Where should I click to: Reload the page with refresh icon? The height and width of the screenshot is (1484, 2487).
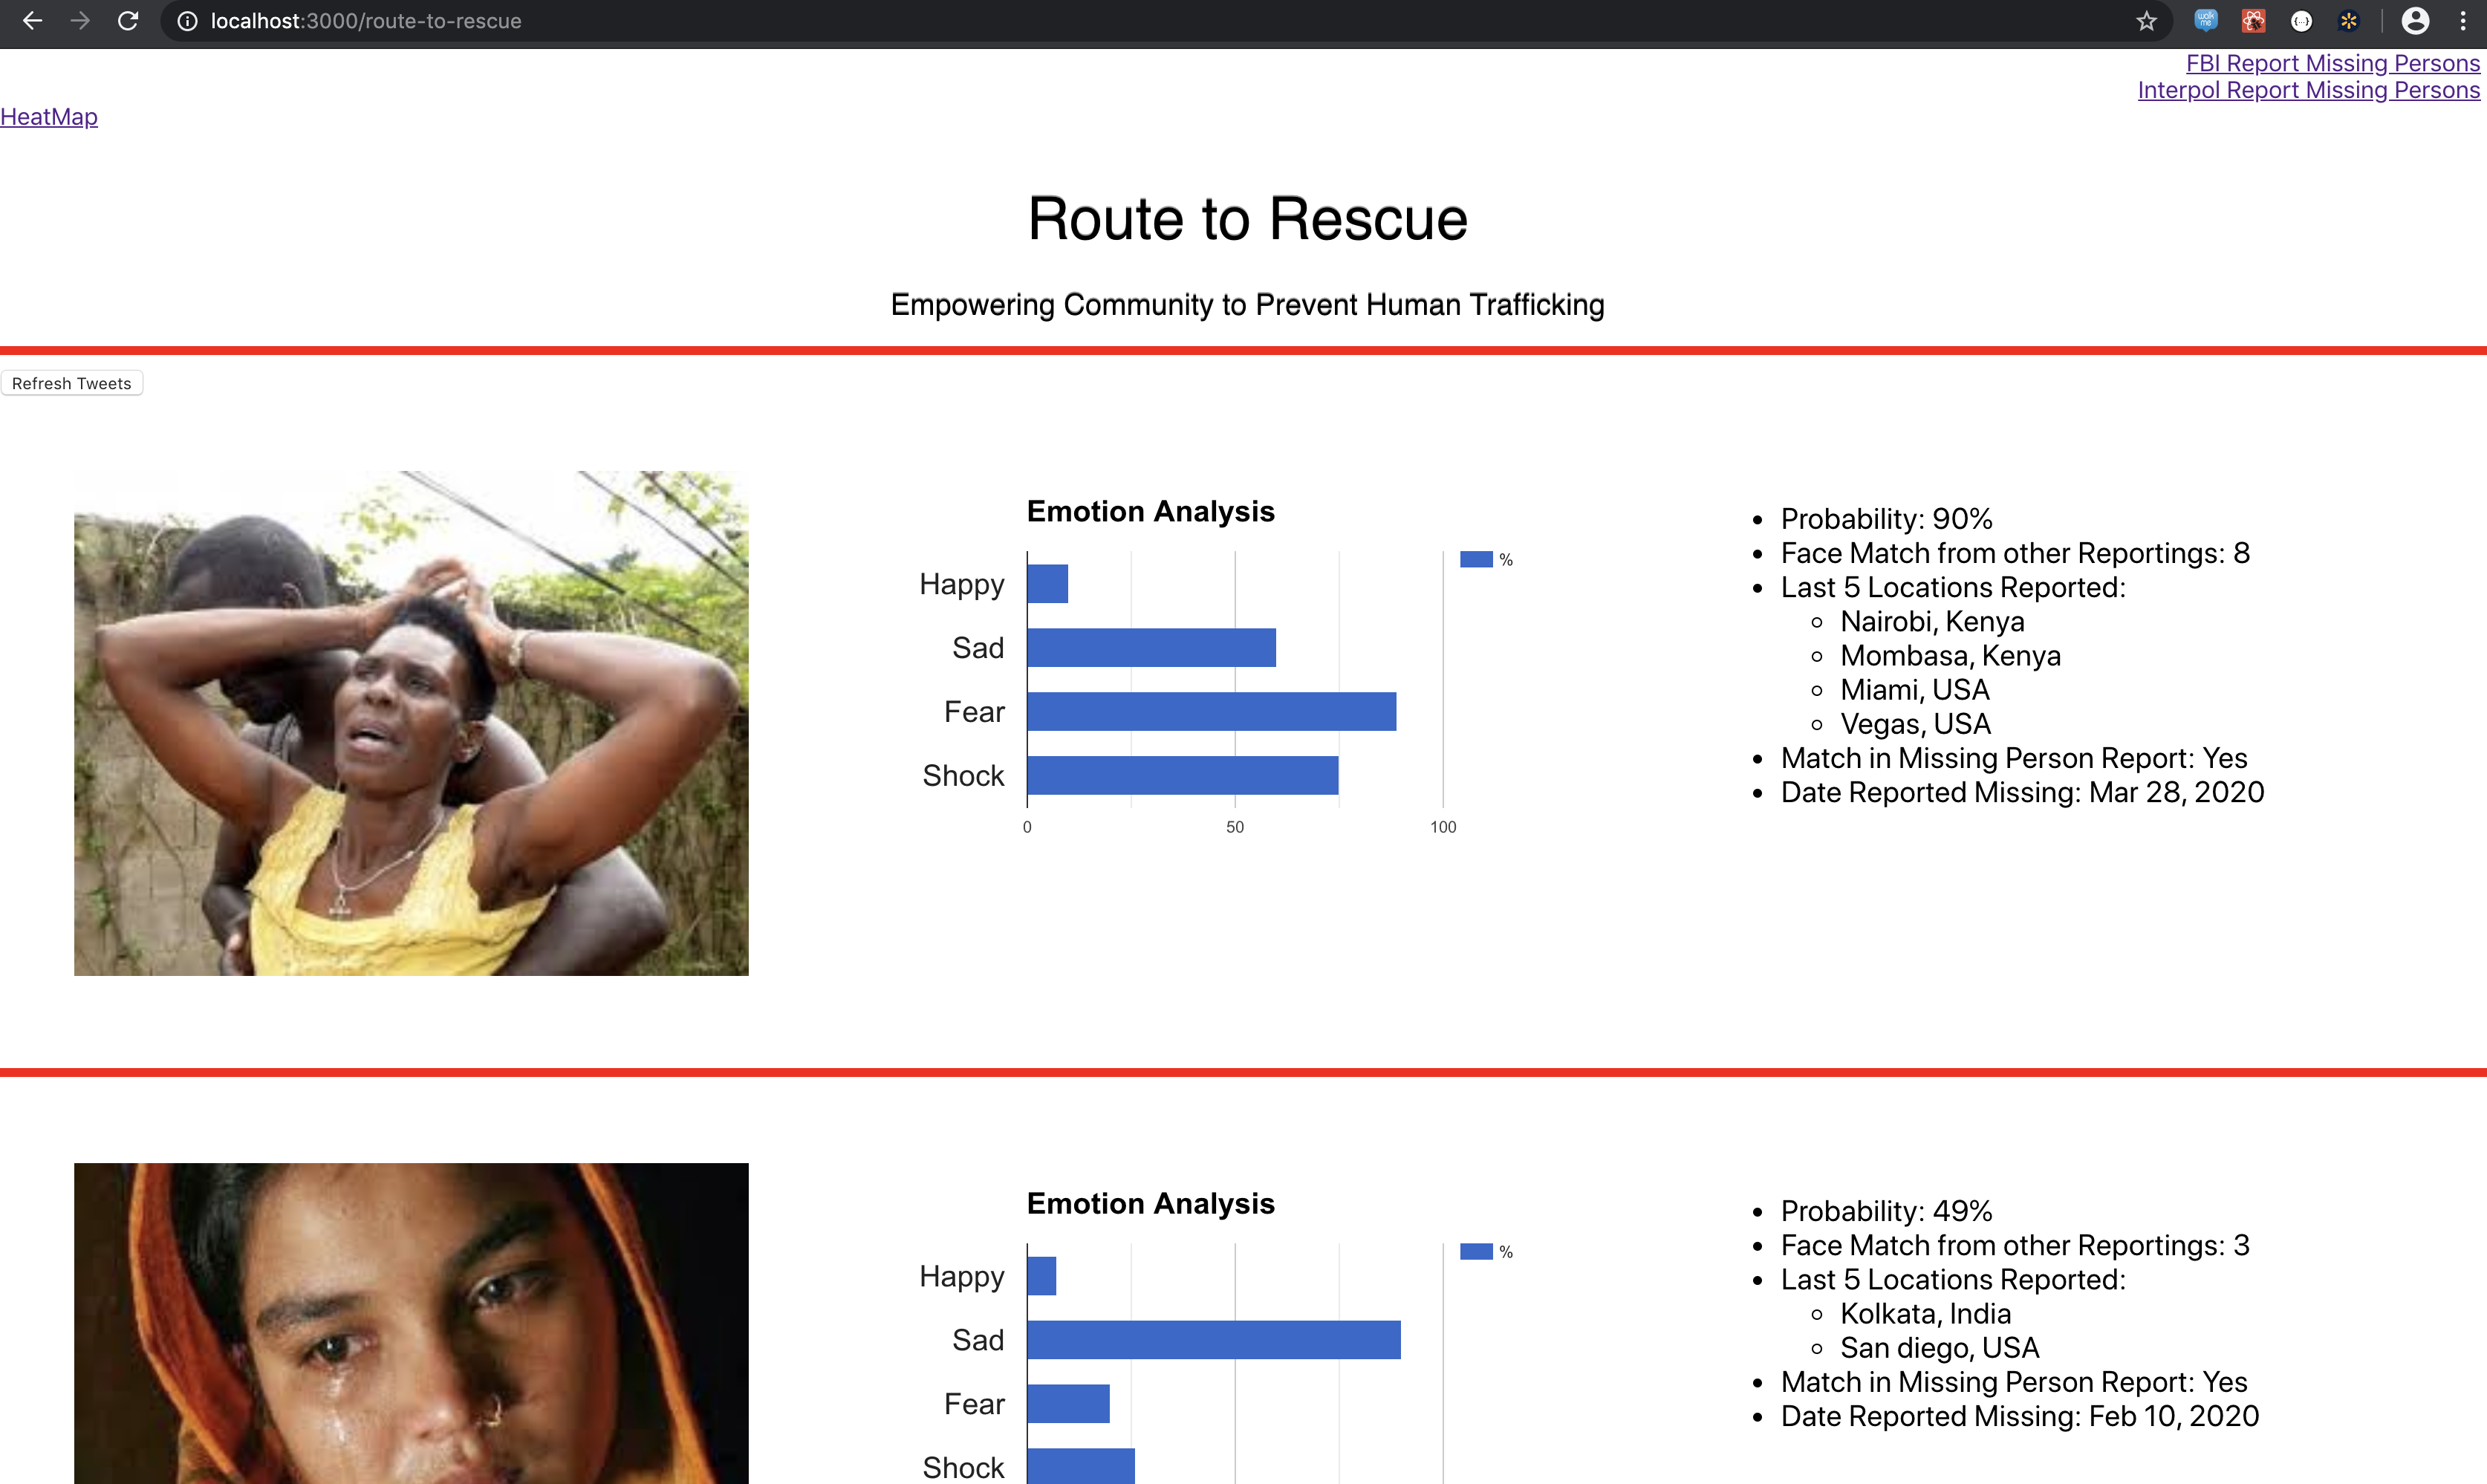(x=128, y=21)
